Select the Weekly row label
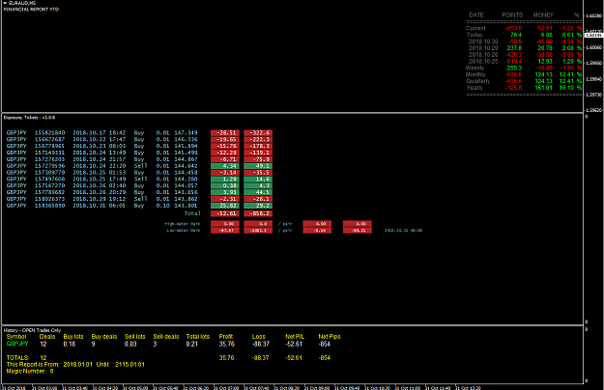 [475, 68]
